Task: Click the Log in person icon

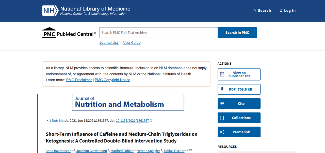Action: (281, 11)
